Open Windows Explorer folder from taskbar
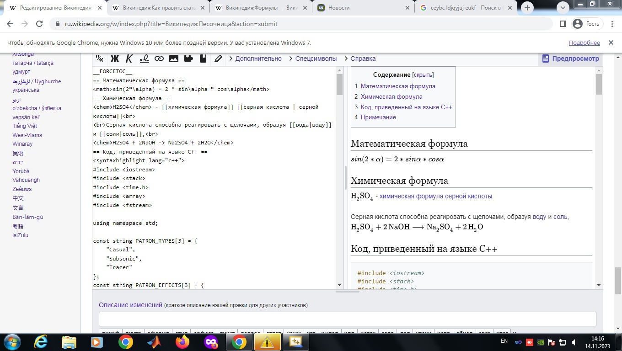 (x=69, y=342)
